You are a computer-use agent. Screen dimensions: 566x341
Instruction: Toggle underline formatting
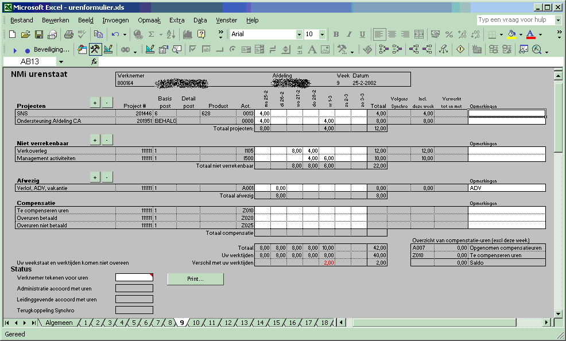click(362, 34)
